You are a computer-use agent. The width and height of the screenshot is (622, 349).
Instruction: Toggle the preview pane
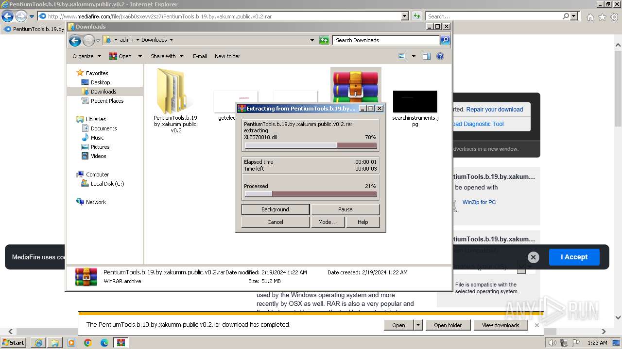[x=427, y=56]
